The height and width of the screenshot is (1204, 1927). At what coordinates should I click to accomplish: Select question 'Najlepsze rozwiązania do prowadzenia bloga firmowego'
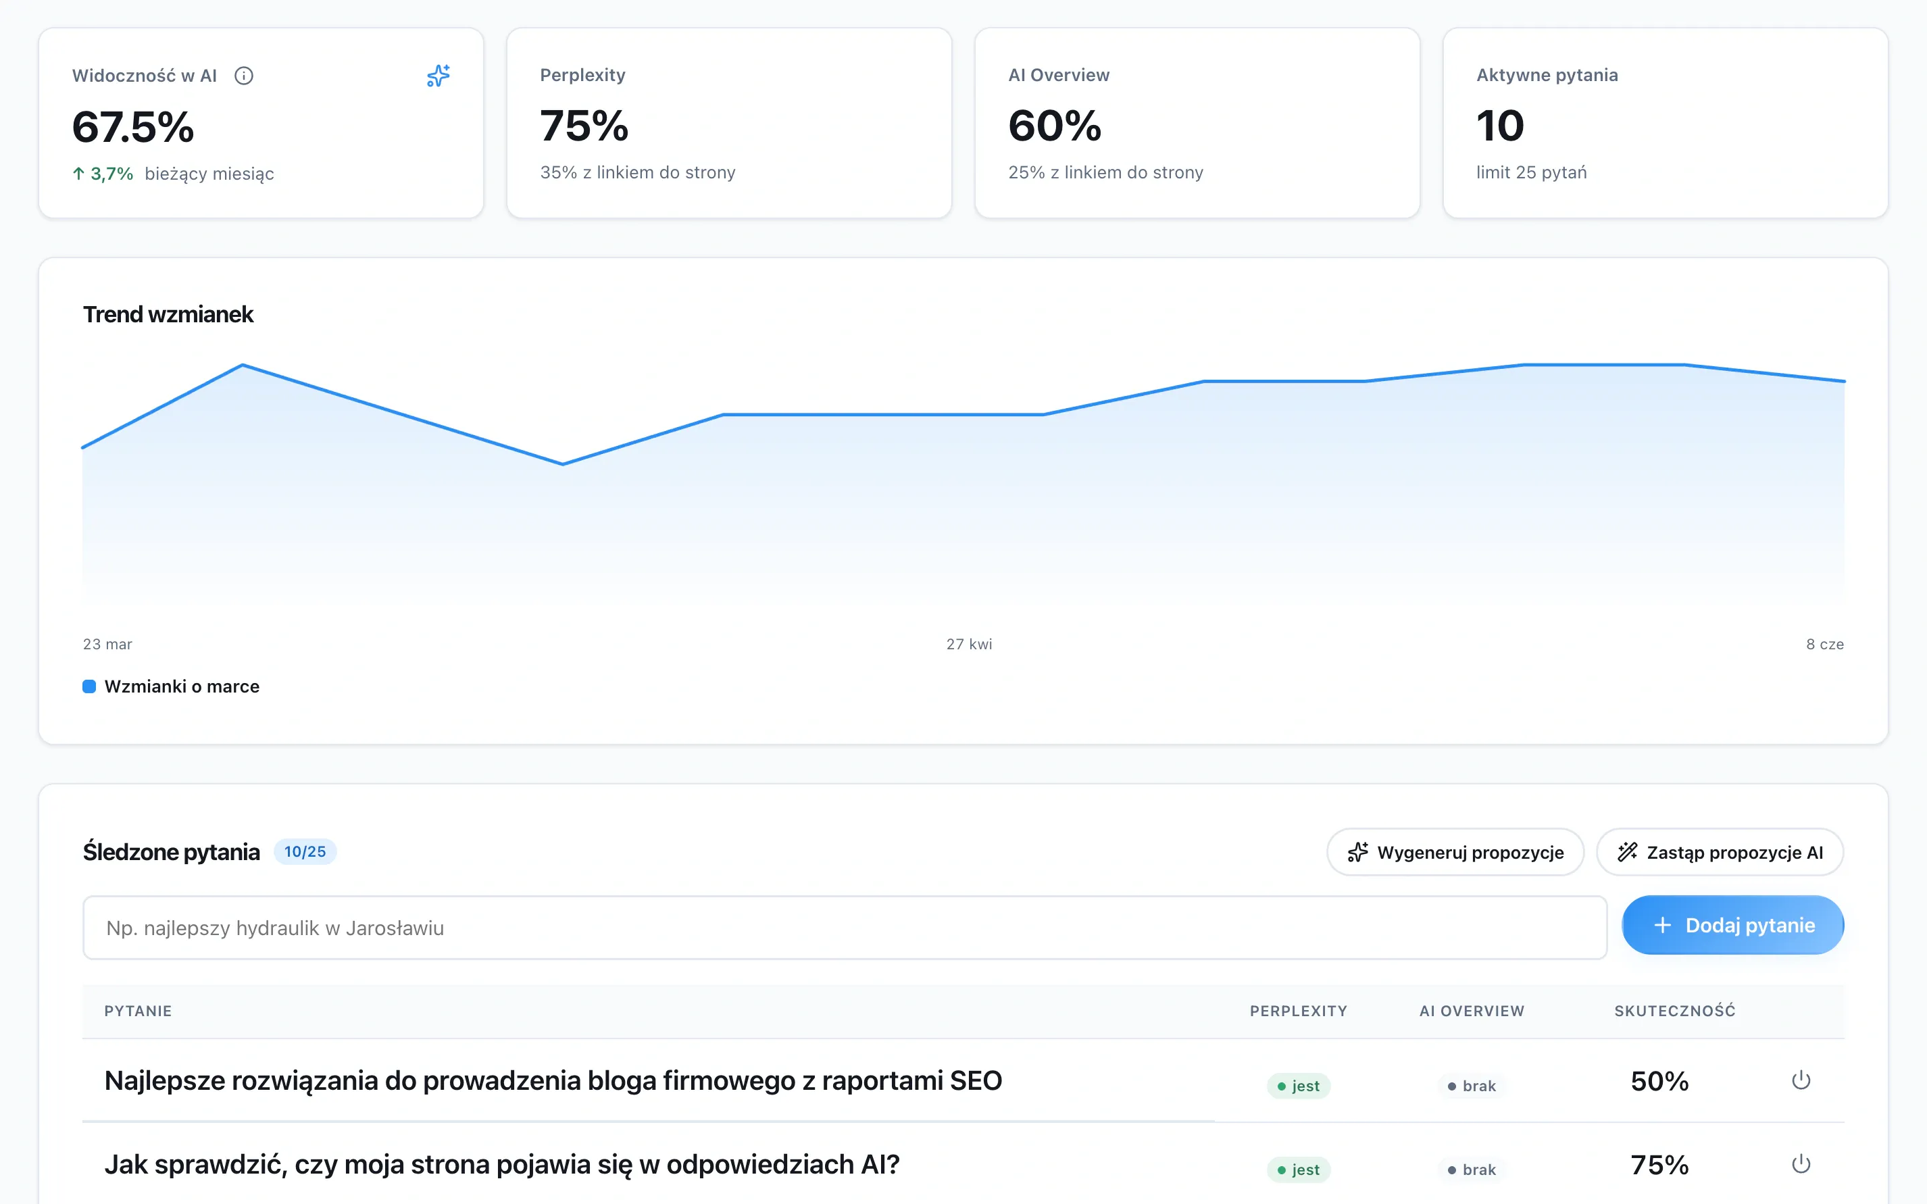coord(553,1080)
